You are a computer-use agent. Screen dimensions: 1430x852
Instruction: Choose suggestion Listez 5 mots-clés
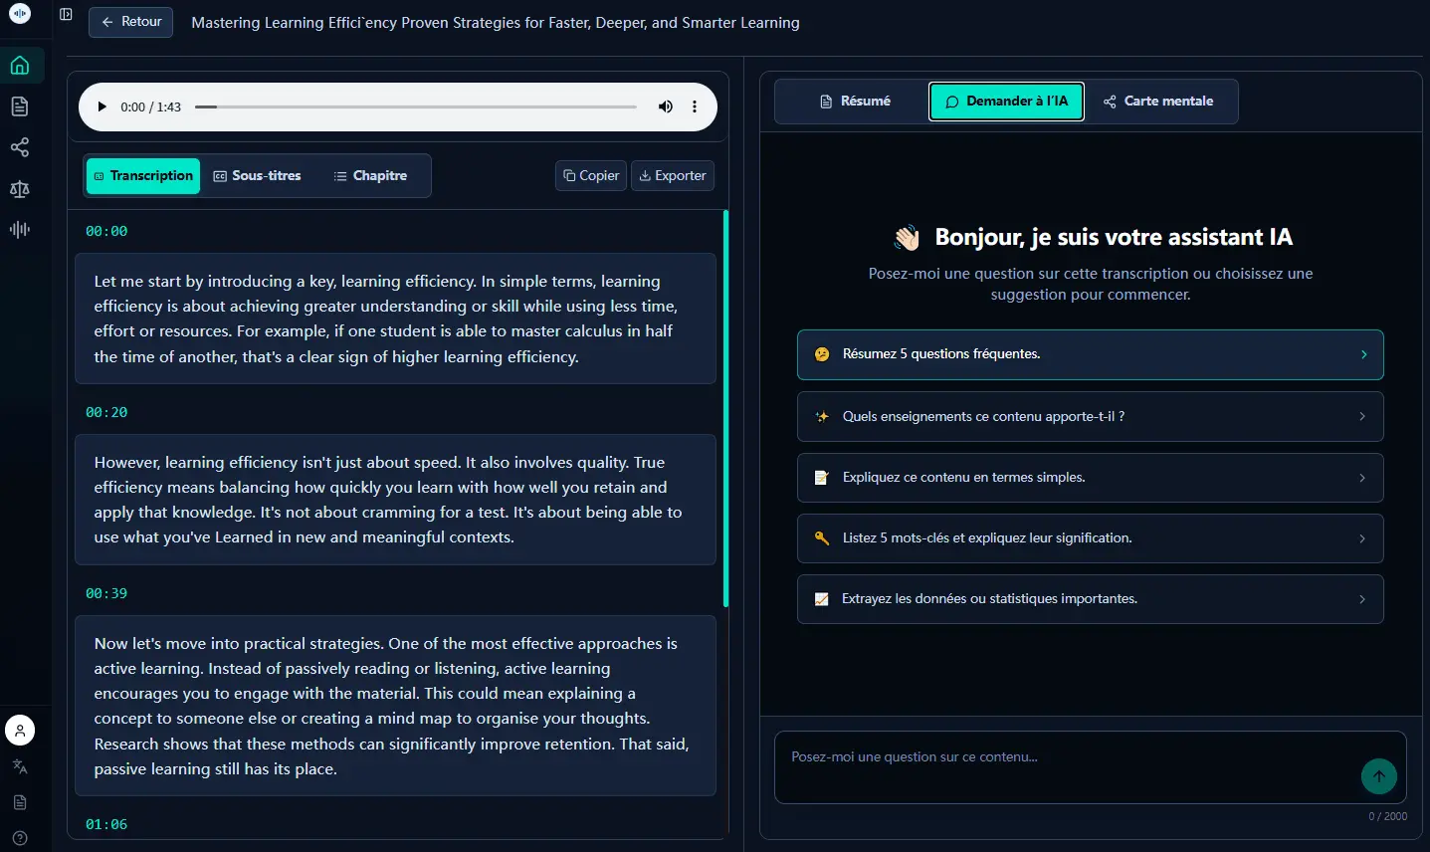[x=1090, y=538]
